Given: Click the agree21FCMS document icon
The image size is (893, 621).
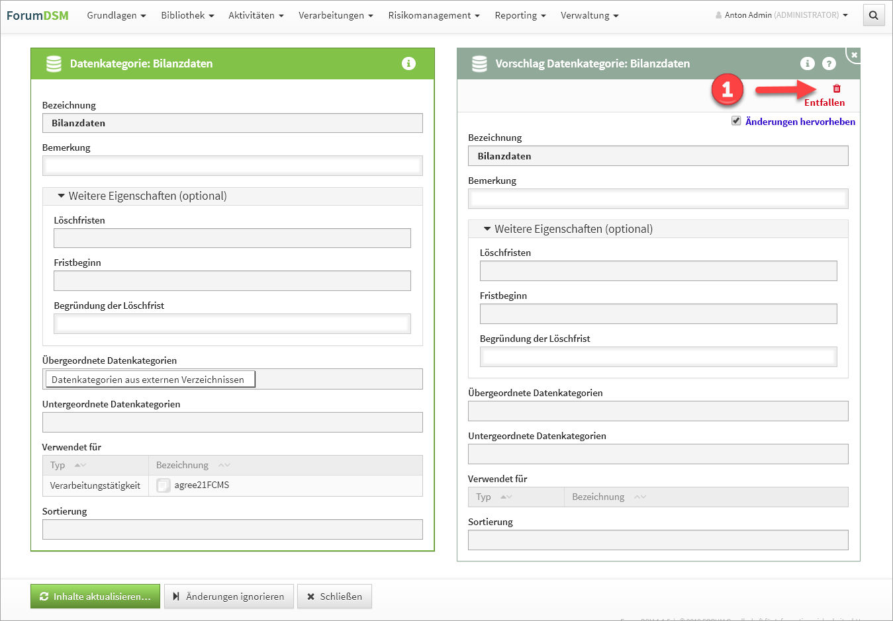Looking at the screenshot, I should [x=163, y=485].
